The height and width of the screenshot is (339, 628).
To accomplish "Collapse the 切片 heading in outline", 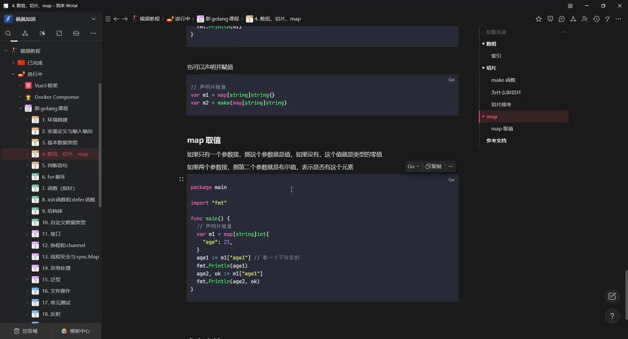I will [x=483, y=68].
